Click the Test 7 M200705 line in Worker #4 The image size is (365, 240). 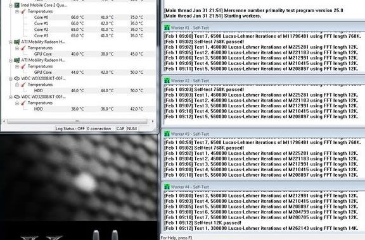(261, 217)
